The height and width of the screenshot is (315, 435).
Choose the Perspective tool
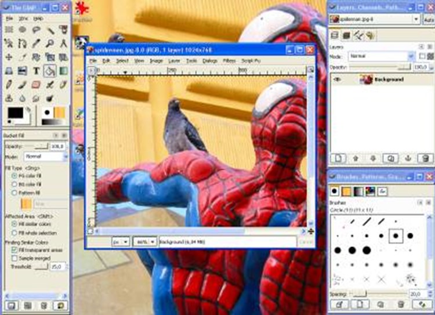tap(9, 71)
